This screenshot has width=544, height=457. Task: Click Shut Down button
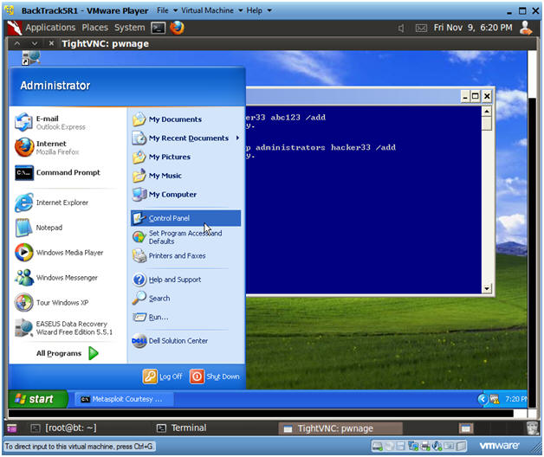click(215, 377)
